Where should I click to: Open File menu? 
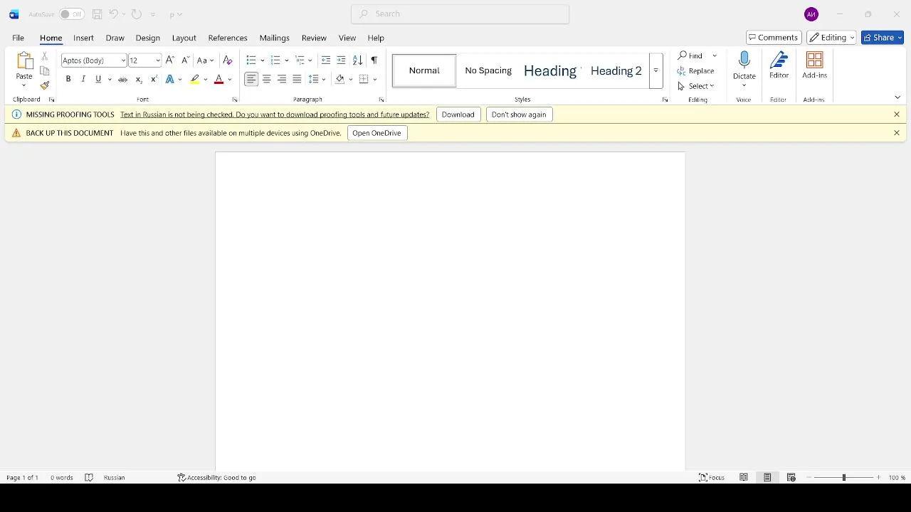(19, 38)
